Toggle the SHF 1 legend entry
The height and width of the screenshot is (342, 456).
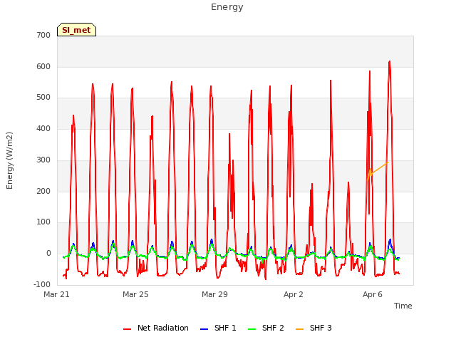coord(218,328)
